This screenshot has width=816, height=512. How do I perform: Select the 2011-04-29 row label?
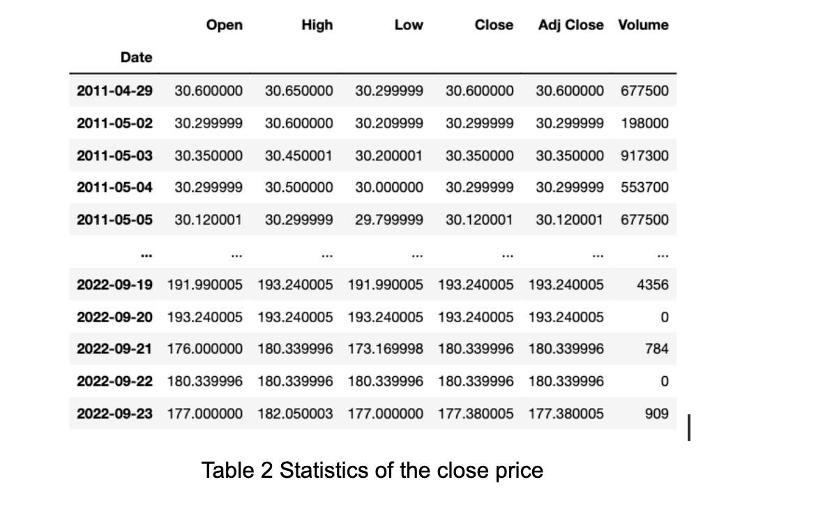pos(114,91)
